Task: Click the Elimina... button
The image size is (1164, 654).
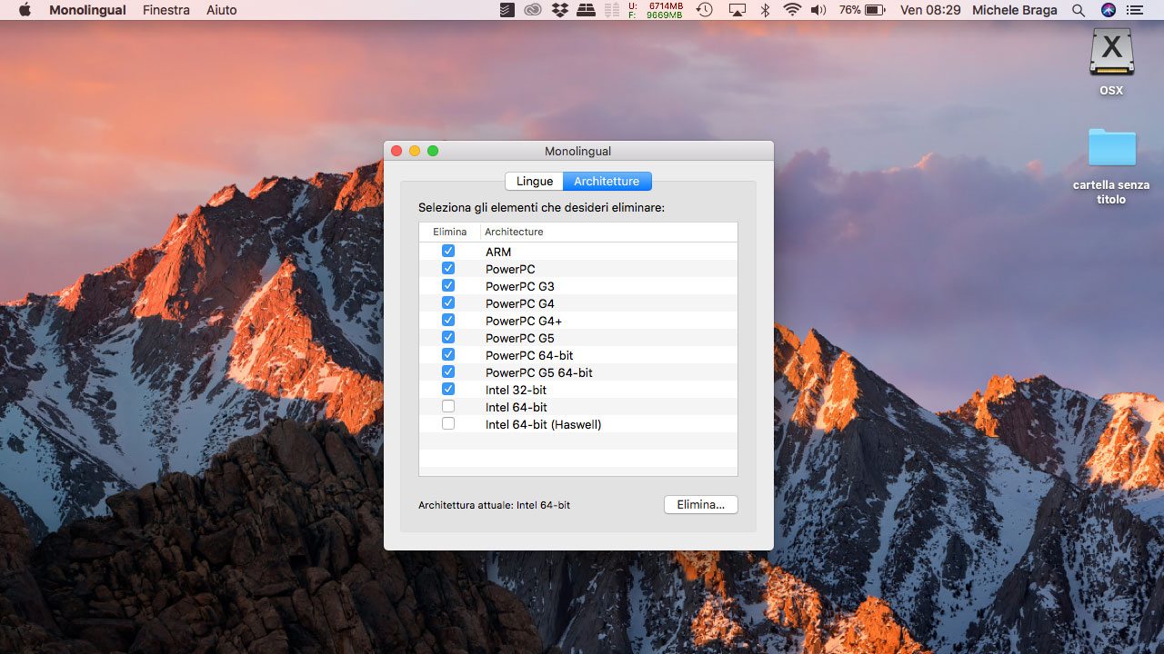Action: pyautogui.click(x=700, y=504)
